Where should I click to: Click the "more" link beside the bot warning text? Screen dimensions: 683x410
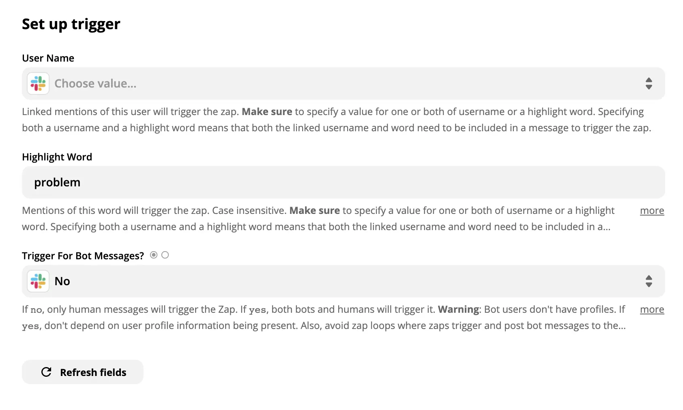[x=652, y=309]
